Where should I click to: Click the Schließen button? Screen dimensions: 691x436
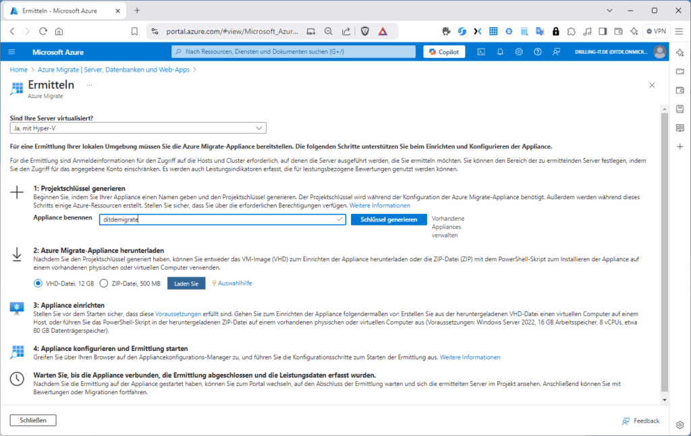pyautogui.click(x=33, y=420)
